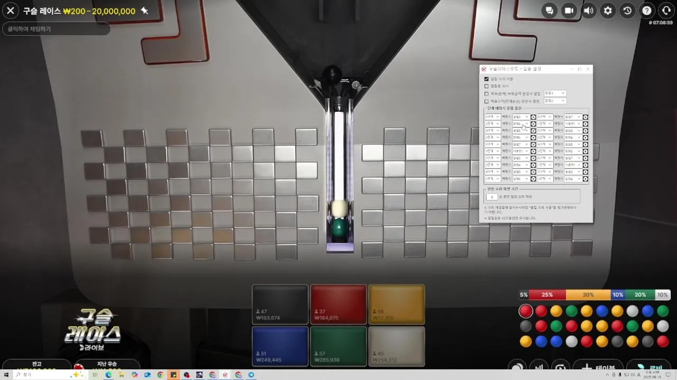Play preview sound for first-row 알림3
Screen dimensions: 677x380
pos(533,117)
